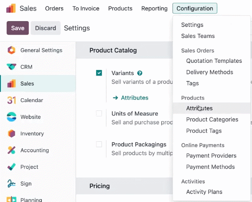The image size is (252, 202).
Task: Click the Website wave icon
Action: [11, 117]
